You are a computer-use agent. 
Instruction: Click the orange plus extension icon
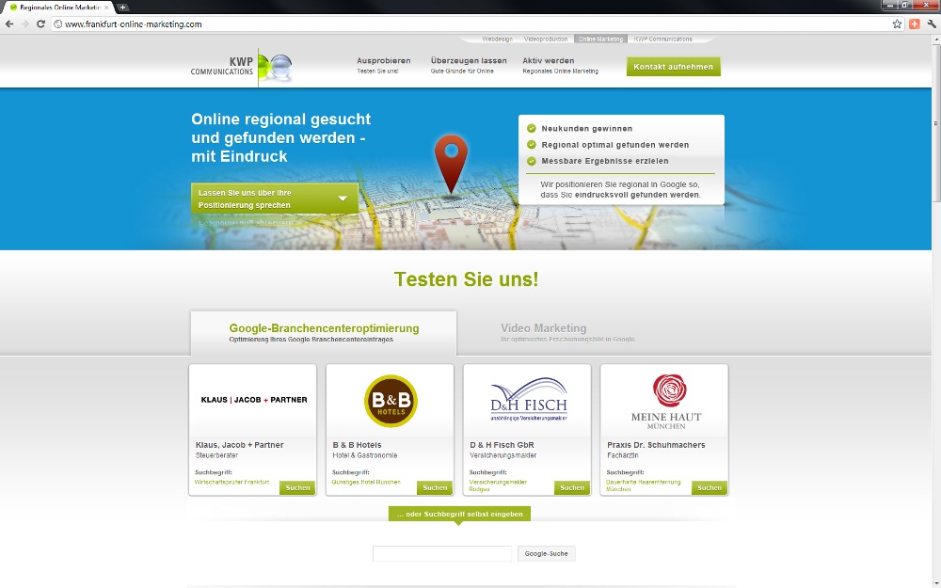click(913, 24)
